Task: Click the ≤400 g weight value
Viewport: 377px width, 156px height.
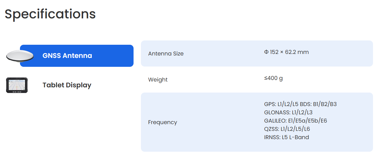Action: tap(273, 78)
